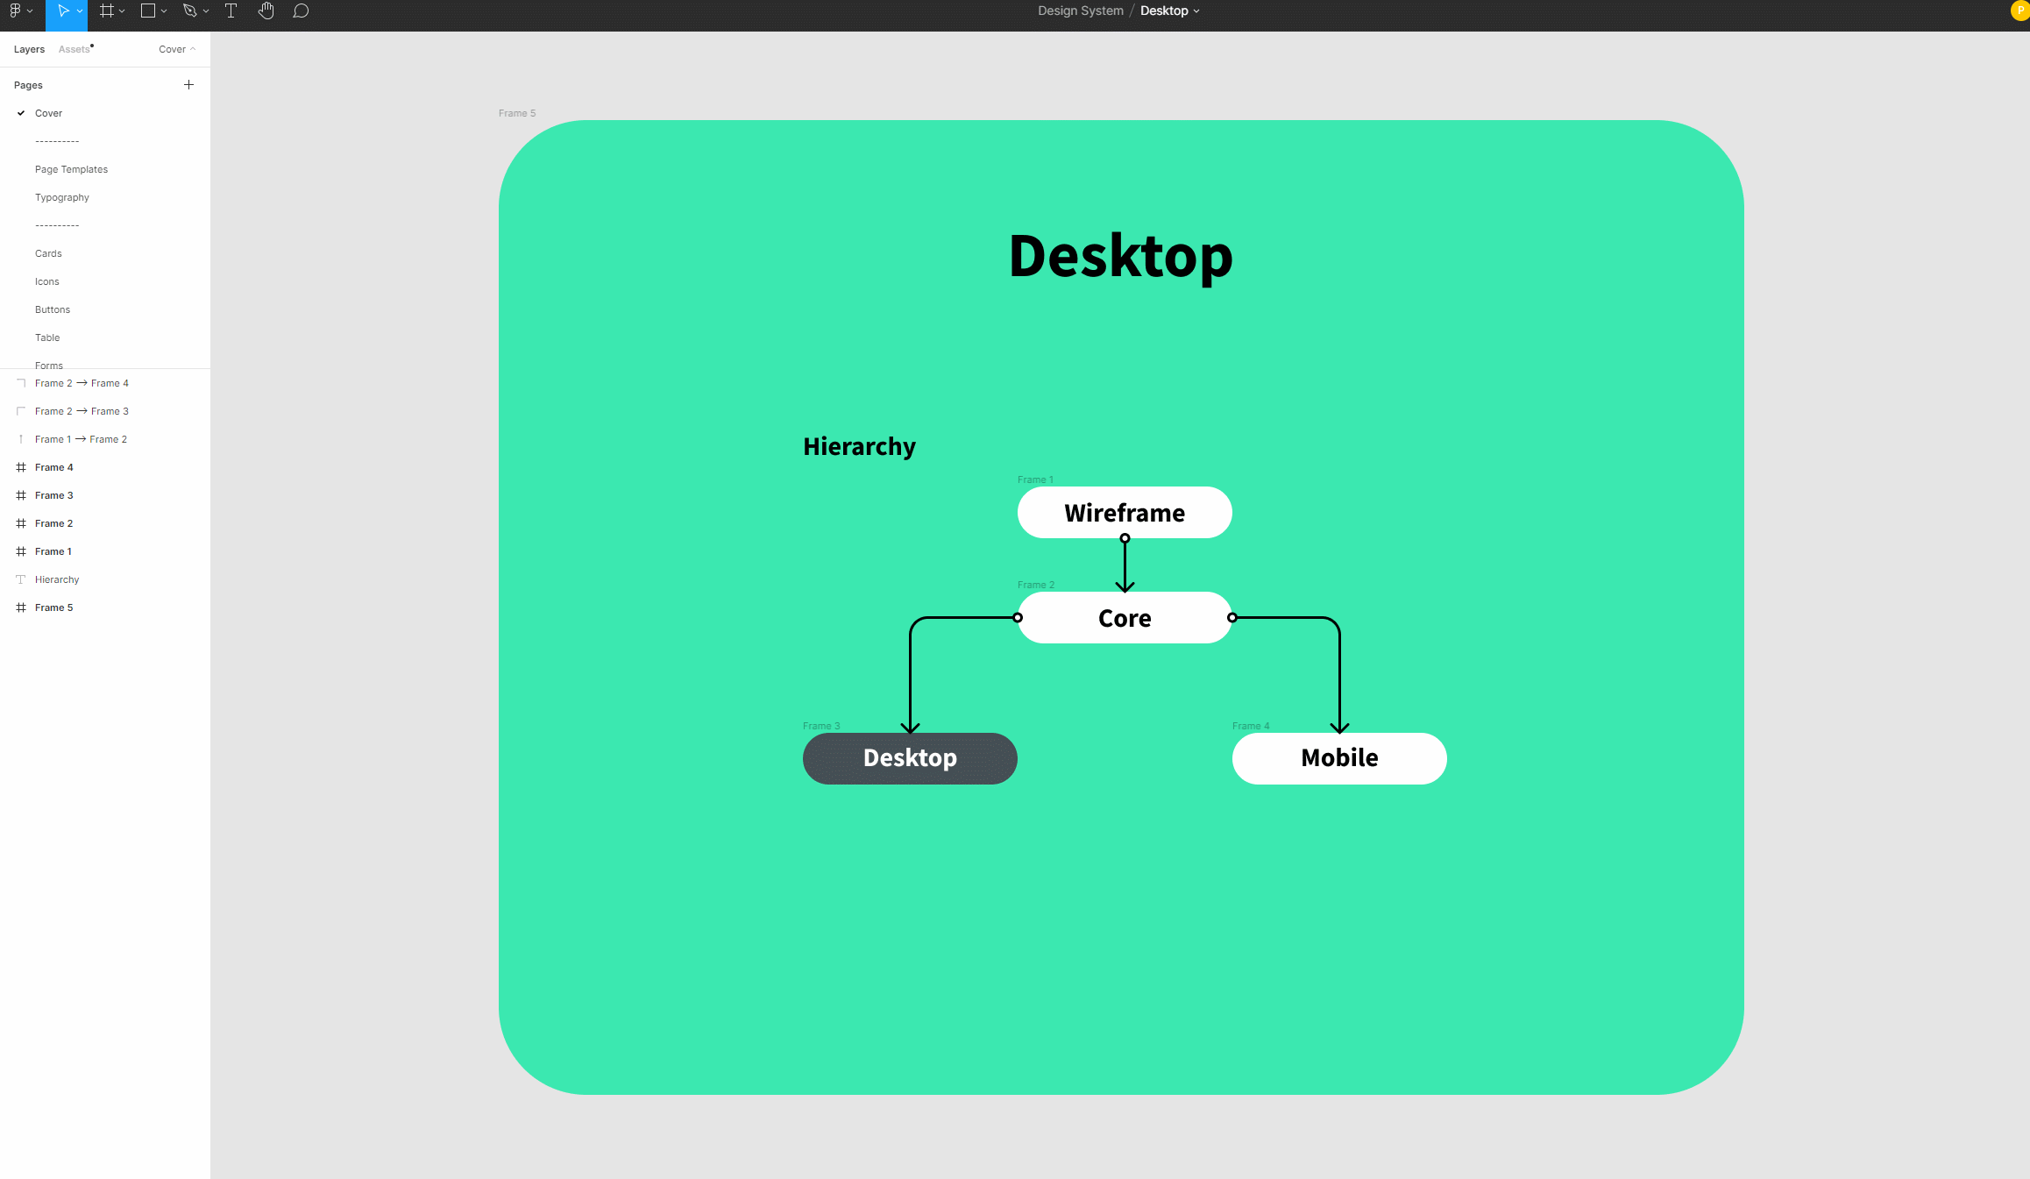Select the Text tool
Image resolution: width=2030 pixels, height=1179 pixels.
231,11
